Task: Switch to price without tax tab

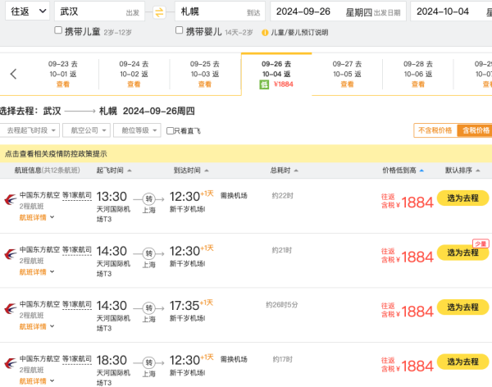Action: click(435, 130)
